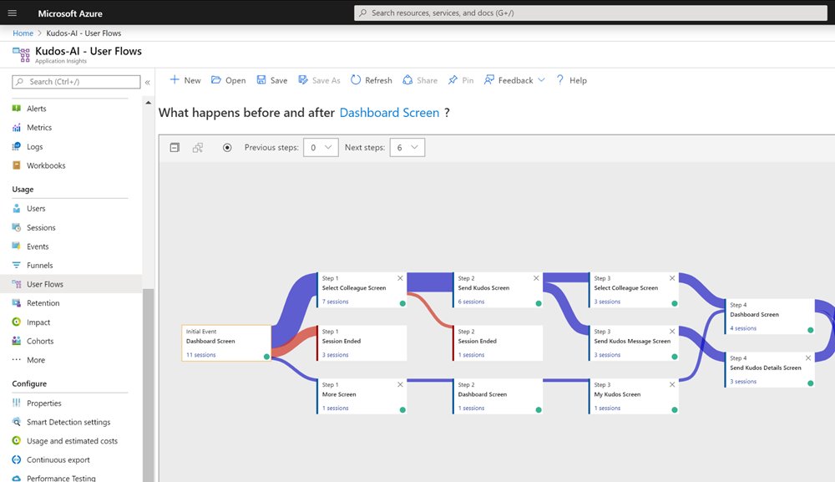Image resolution: width=835 pixels, height=482 pixels.
Task: Click Smart Detection settings icon
Action: tap(17, 422)
